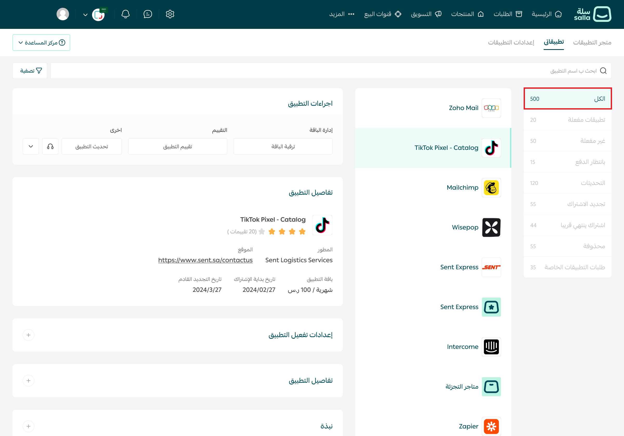
Task: Switch to متجر التطبيقات tab
Action: (x=592, y=42)
